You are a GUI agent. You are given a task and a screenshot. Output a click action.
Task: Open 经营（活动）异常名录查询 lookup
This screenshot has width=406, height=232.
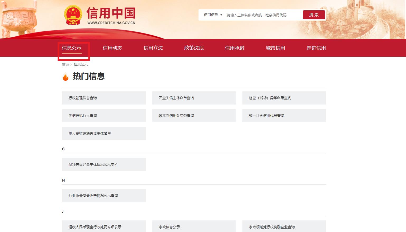tap(284, 98)
